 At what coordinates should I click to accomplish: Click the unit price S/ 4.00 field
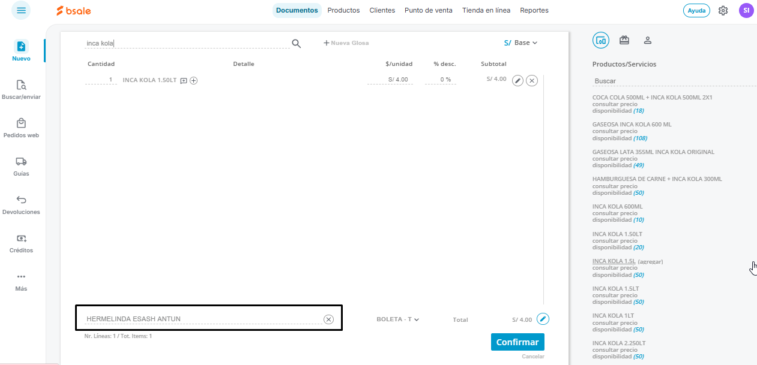[x=390, y=80]
